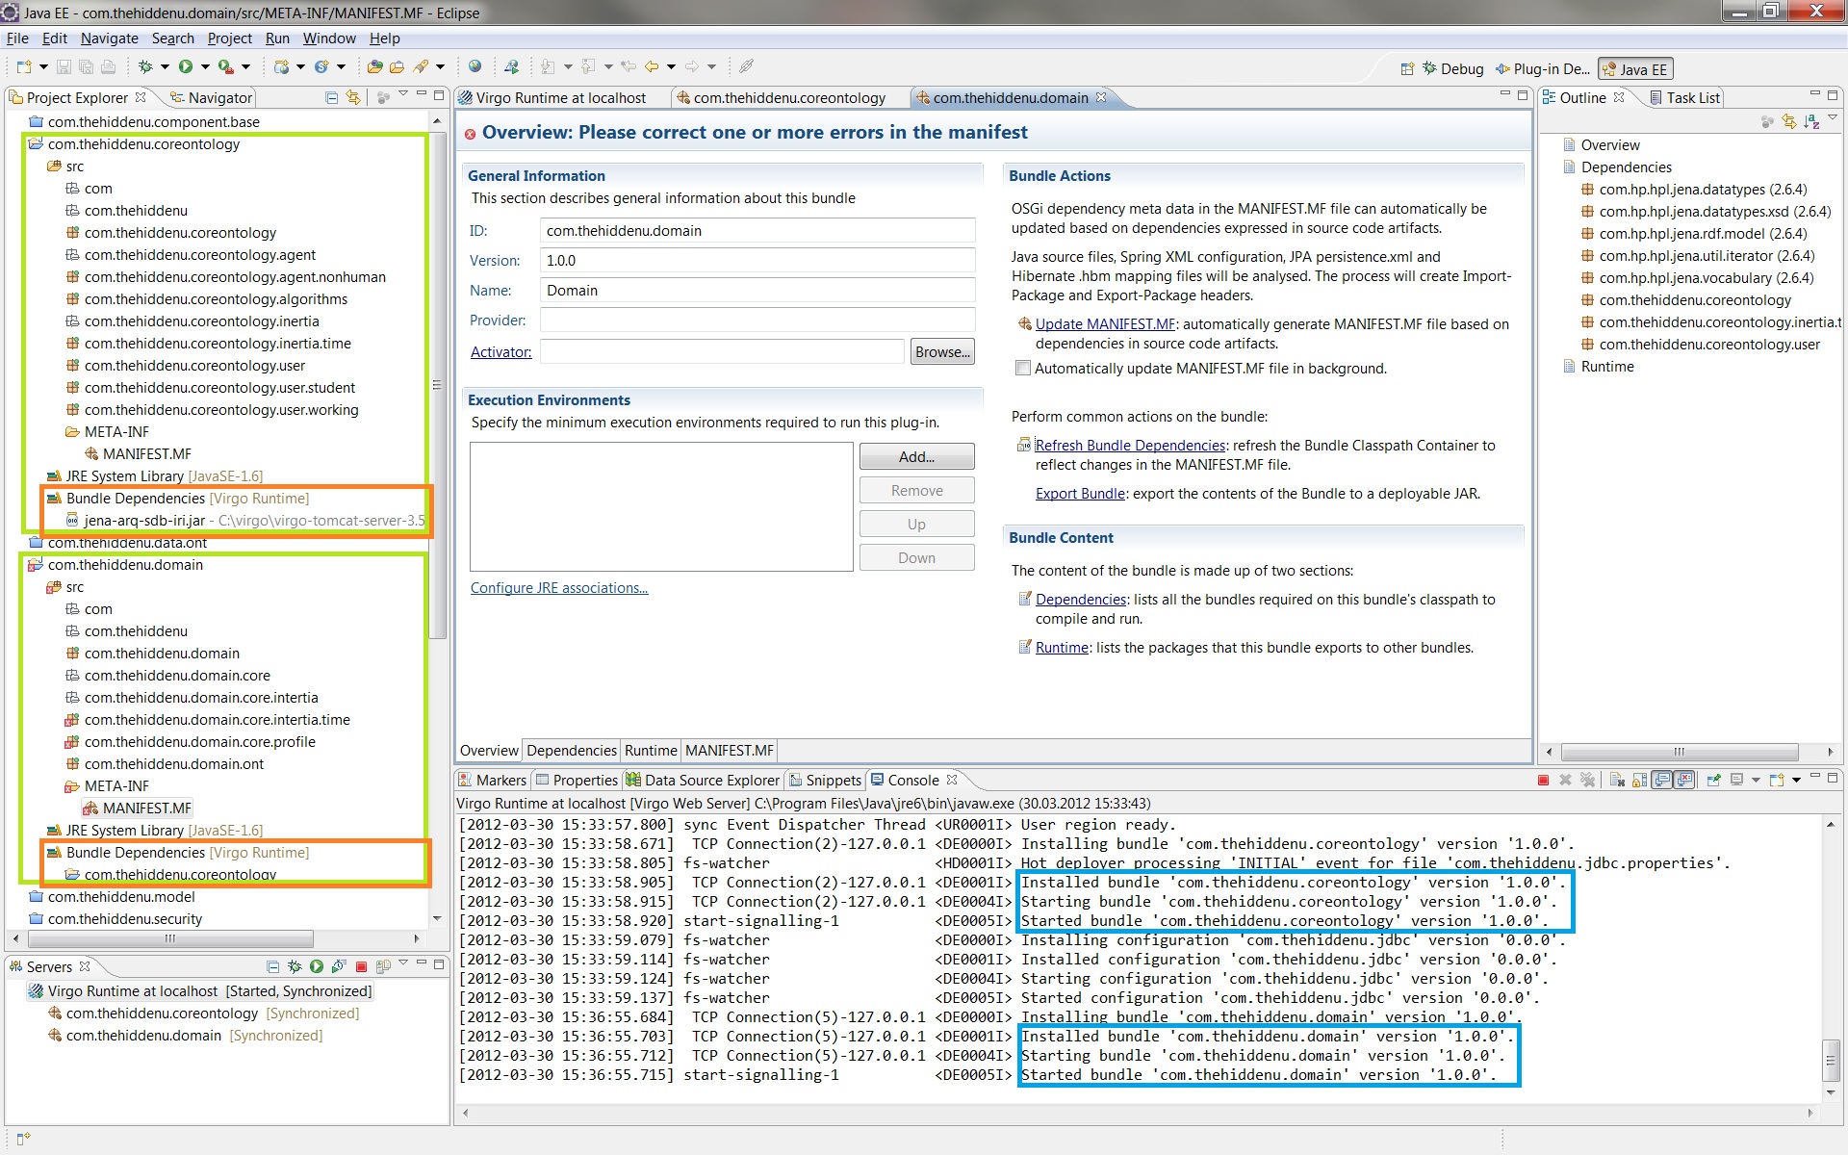Click red Terminate button in Console toolbar
Viewport: 1848px width, 1155px height.
pyautogui.click(x=1543, y=780)
